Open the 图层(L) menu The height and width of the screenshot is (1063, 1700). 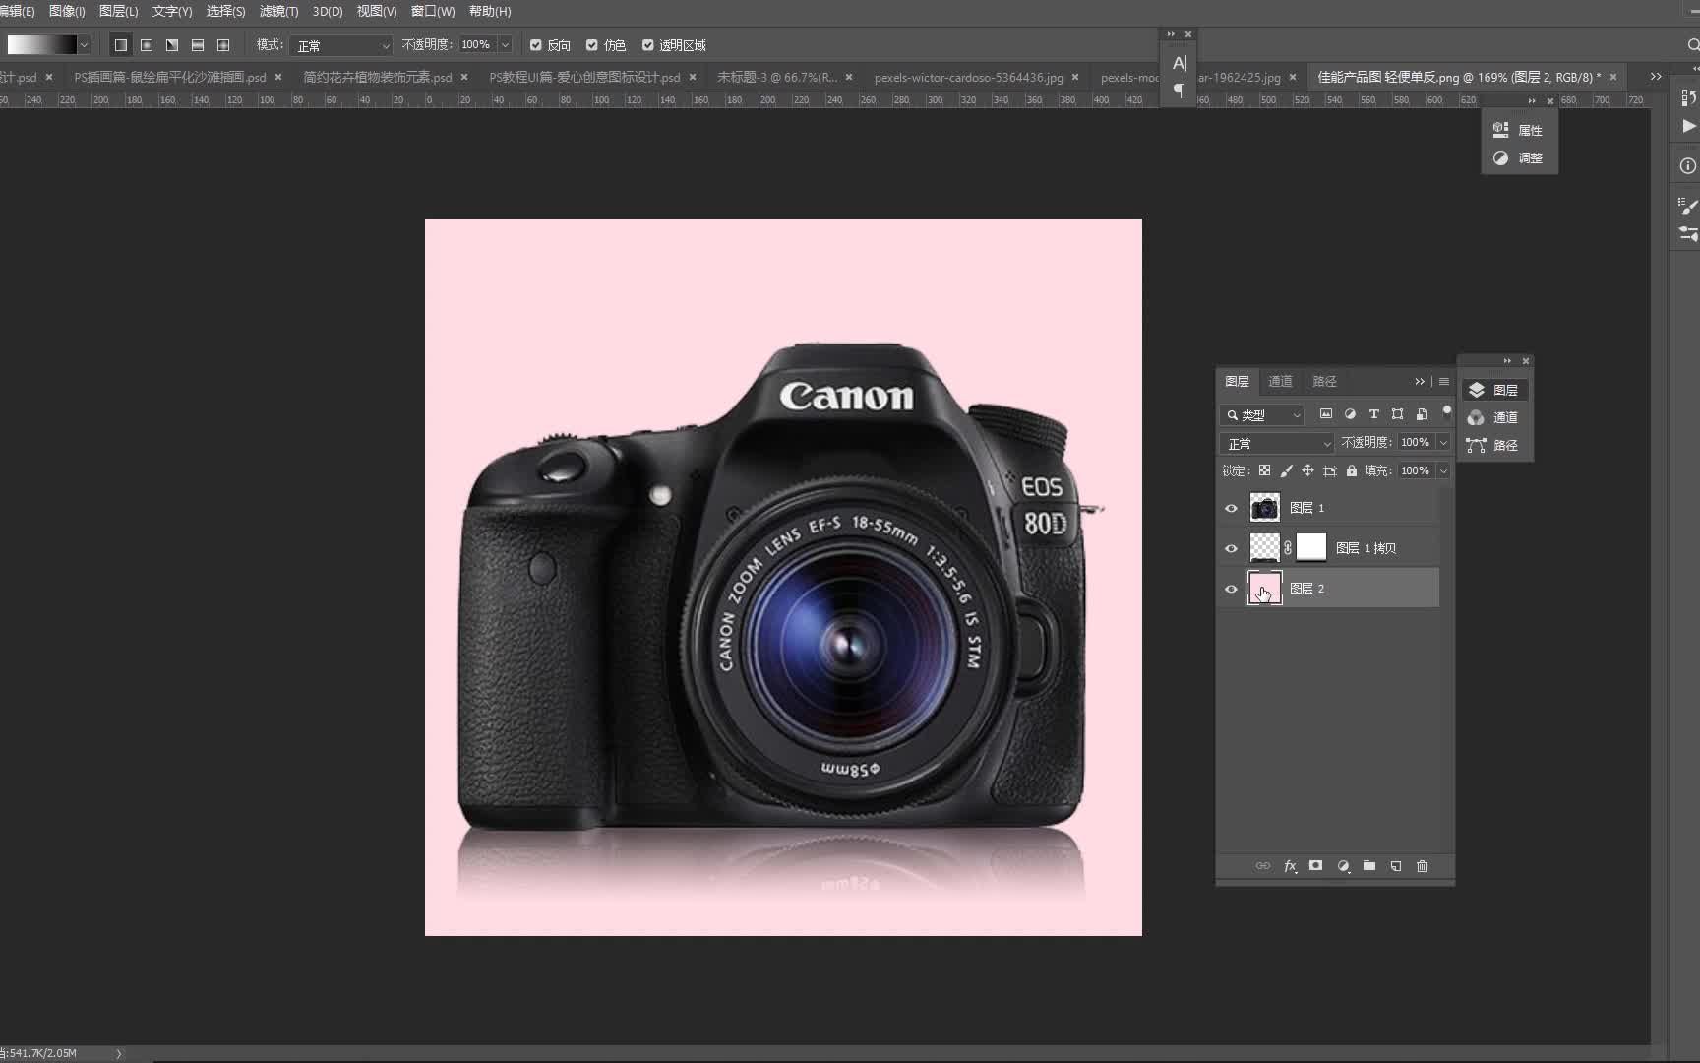coord(118,11)
